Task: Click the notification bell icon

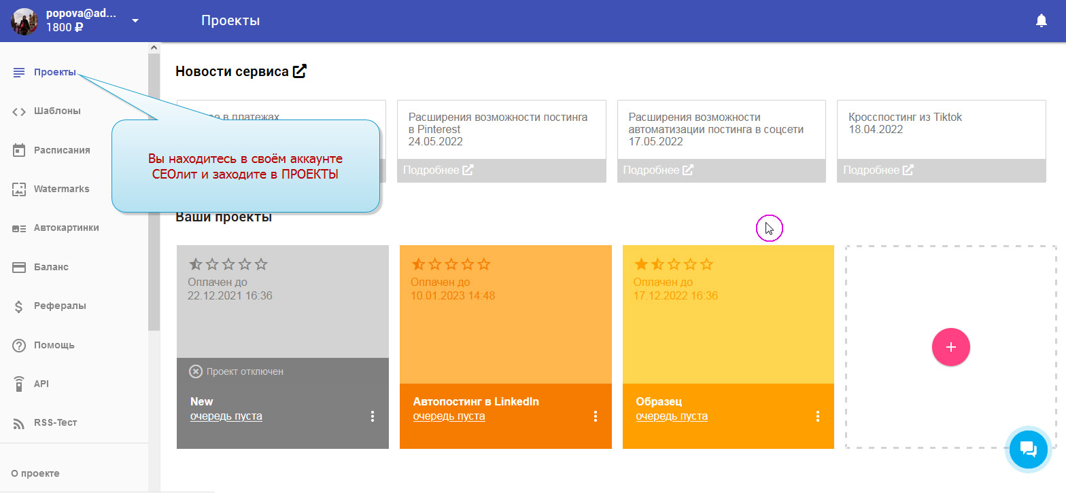Action: click(x=1041, y=21)
